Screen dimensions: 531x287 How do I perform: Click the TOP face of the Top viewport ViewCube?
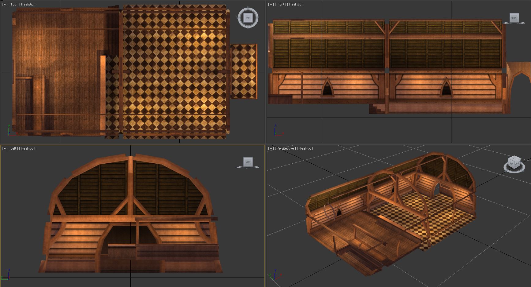[248, 18]
